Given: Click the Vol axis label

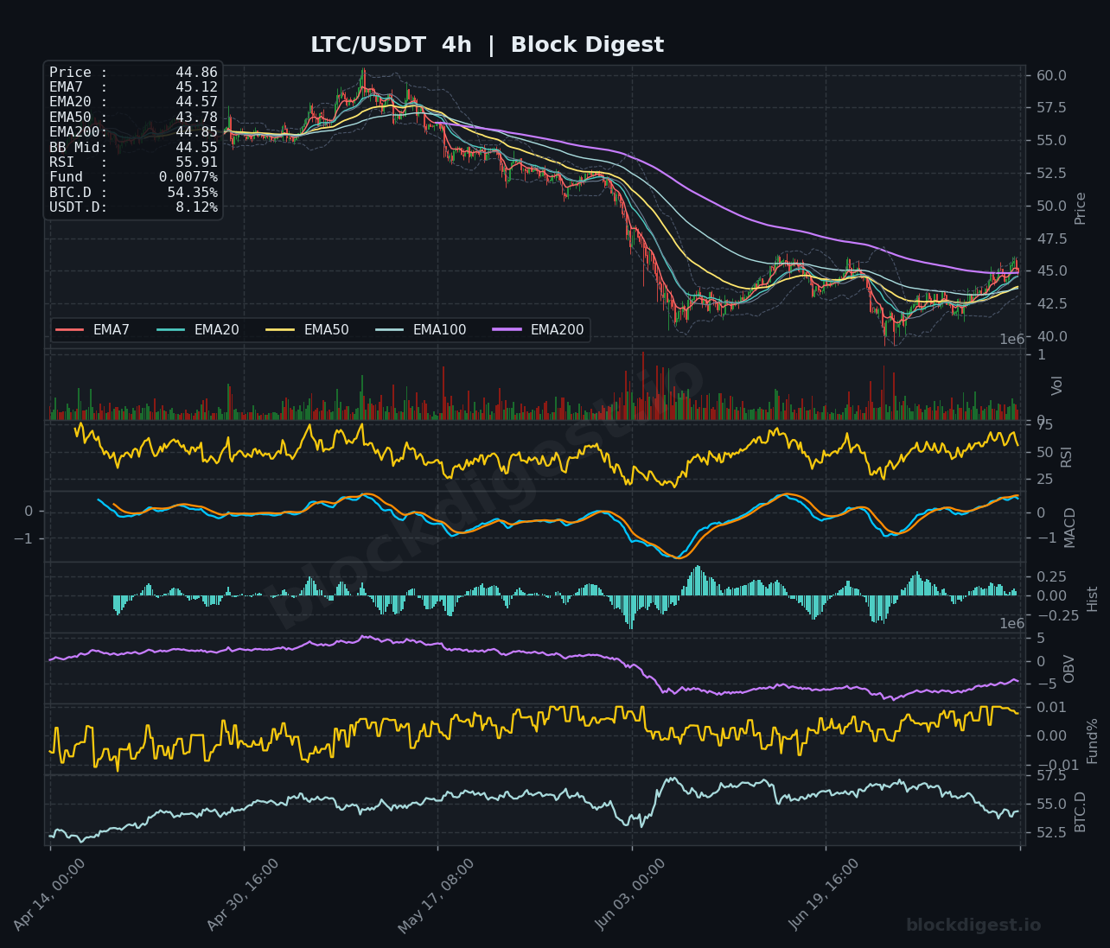Looking at the screenshot, I should 1056,385.
